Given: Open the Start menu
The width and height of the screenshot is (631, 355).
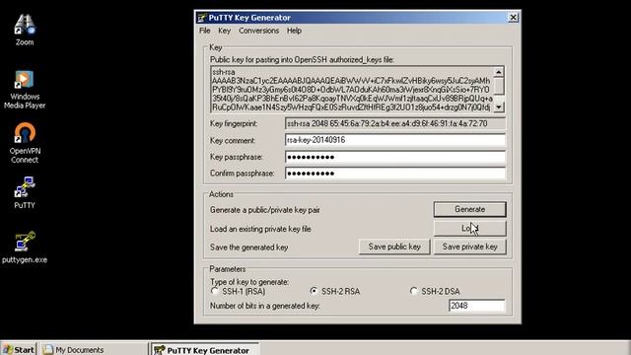Looking at the screenshot, I should pyautogui.click(x=19, y=349).
